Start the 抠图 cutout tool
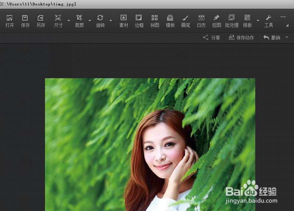Viewport: 294px width, 211px height. (217, 21)
